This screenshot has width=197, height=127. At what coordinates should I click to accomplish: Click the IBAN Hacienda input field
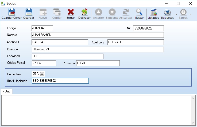coord(60,81)
